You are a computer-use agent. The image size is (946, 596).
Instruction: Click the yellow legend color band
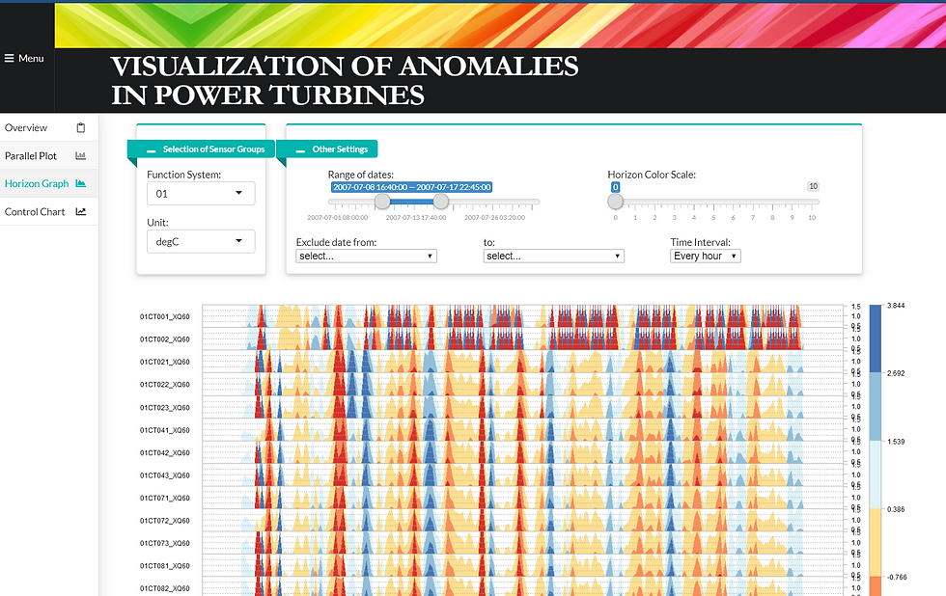(876, 542)
